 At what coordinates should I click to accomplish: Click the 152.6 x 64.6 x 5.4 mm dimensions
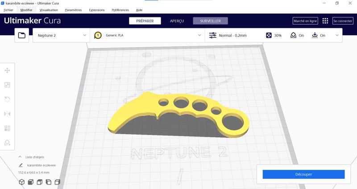coord(34,173)
